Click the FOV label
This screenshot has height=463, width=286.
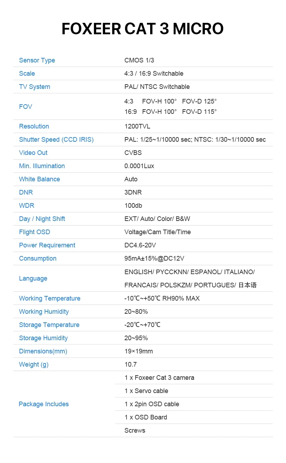click(x=25, y=106)
